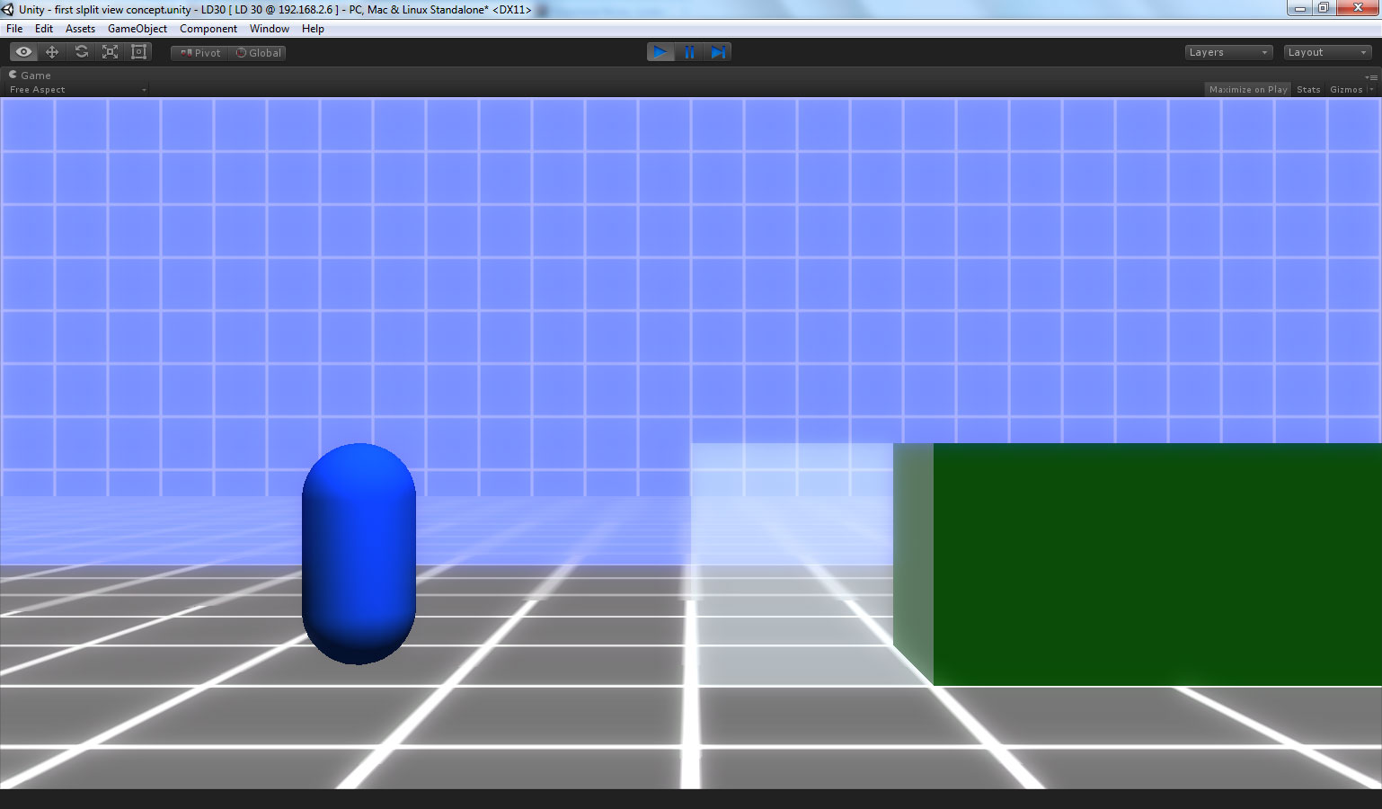Open the Layers dropdown

pyautogui.click(x=1228, y=52)
